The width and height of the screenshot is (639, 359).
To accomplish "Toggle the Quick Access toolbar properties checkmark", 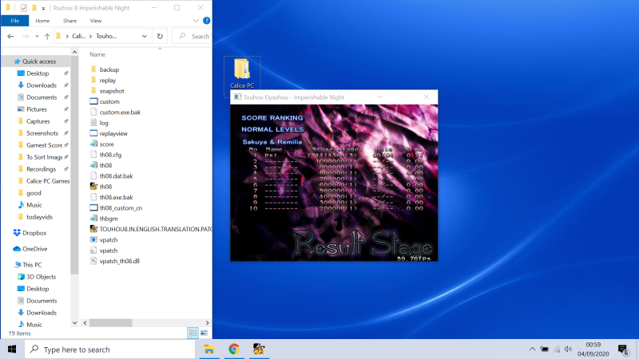I will [24, 8].
